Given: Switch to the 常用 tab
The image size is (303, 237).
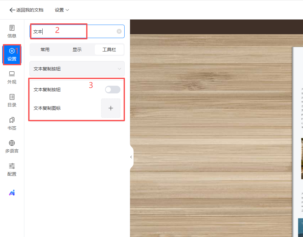Looking at the screenshot, I should coord(45,50).
